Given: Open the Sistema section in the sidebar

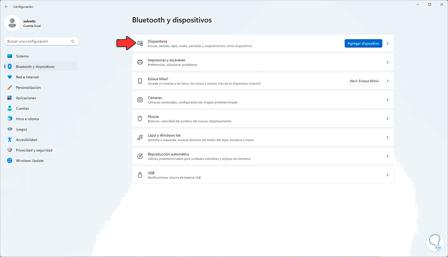Looking at the screenshot, I should [x=22, y=56].
